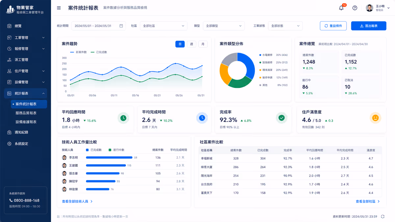Toggle the 已完成數 line legend
Screen dimensions: 395x222
[x=99, y=52]
